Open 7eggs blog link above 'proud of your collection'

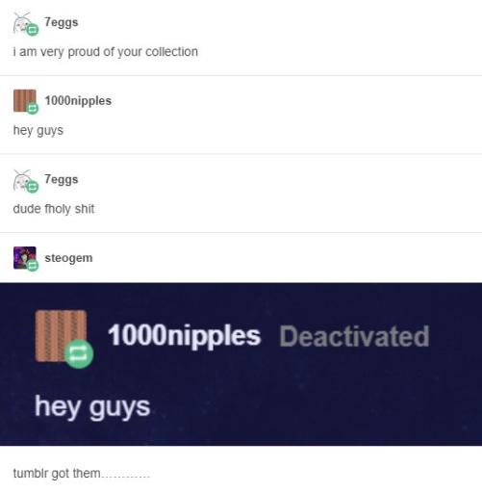click(62, 22)
